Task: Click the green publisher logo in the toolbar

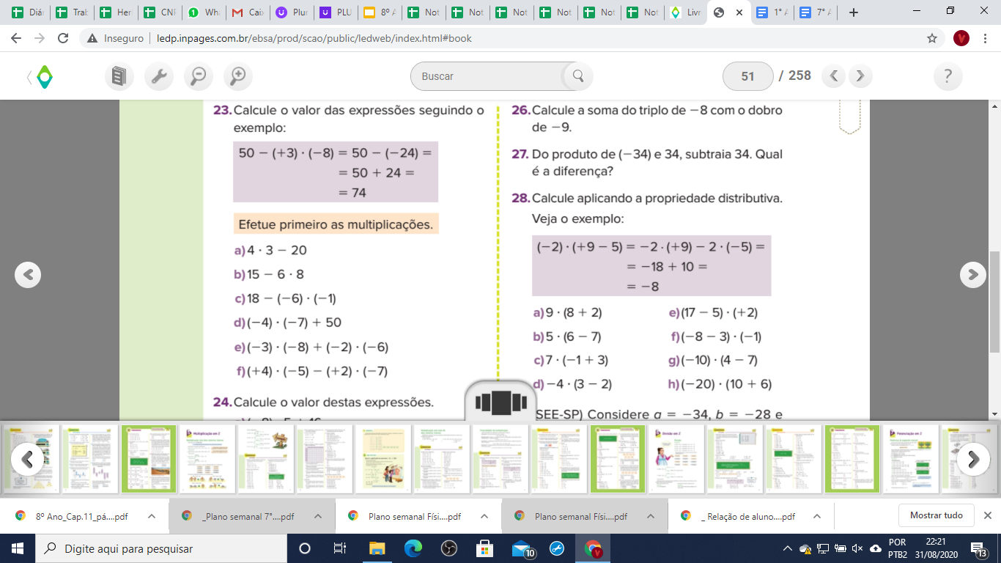Action: [x=45, y=76]
